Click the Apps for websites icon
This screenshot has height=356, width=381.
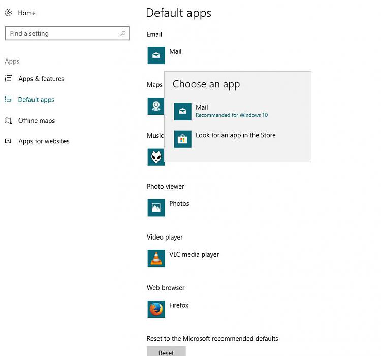(x=8, y=141)
